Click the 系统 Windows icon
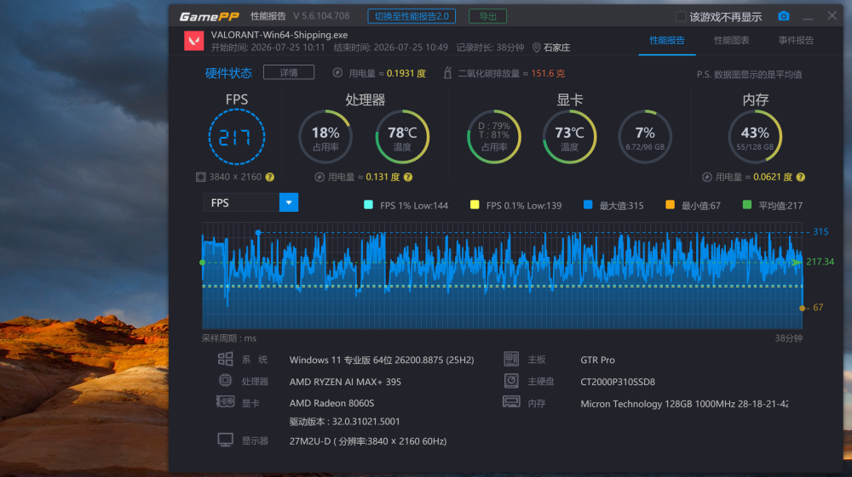 pyautogui.click(x=225, y=360)
